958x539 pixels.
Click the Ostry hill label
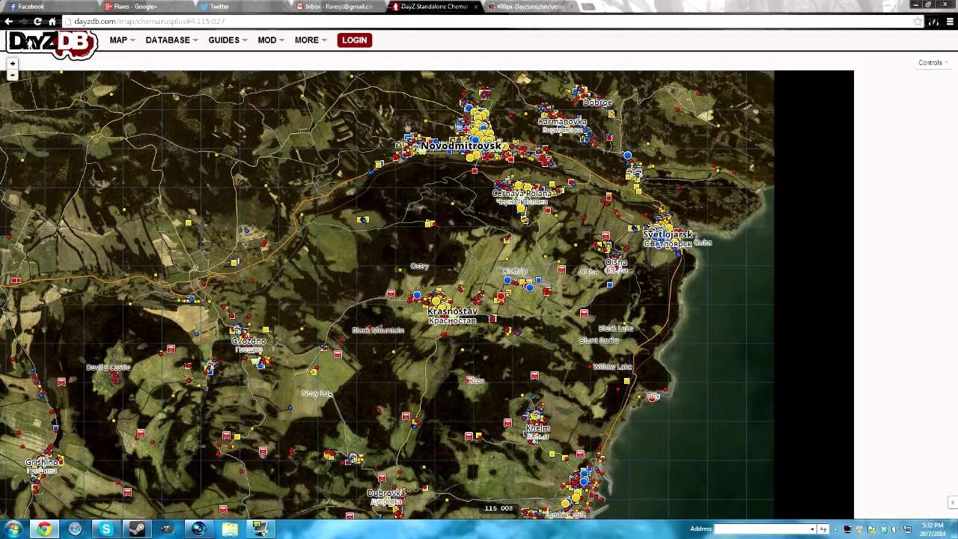[x=420, y=267]
